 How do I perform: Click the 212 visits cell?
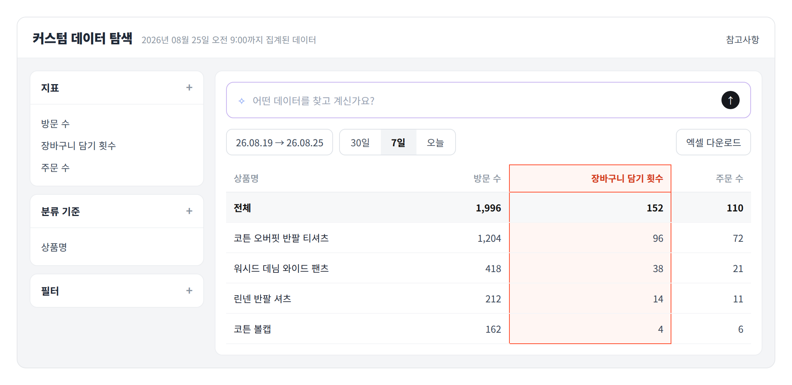[493, 299]
